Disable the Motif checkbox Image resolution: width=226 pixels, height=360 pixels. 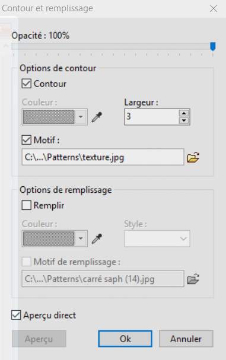[x=27, y=140]
